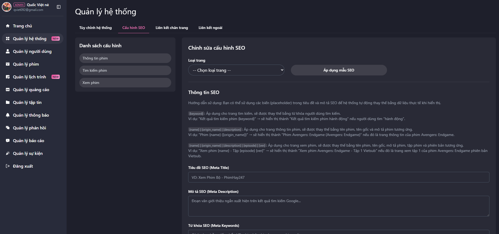Open Quản lý quảng cáo page
The image size is (499, 234).
point(33,90)
